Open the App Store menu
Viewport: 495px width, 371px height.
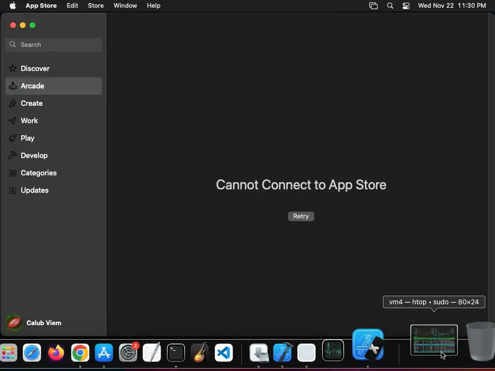[x=41, y=5]
